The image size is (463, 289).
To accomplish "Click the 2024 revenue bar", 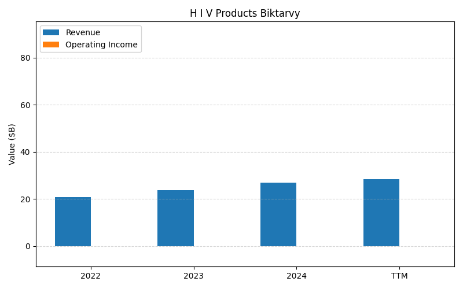I will [278, 214].
